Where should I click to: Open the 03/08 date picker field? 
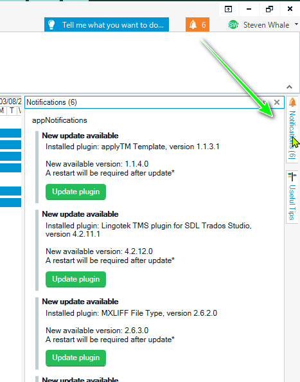point(11,101)
